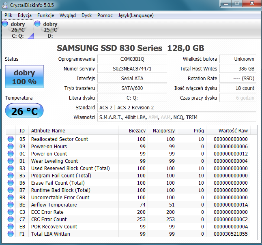Image resolution: width=262 pixels, height=245 pixels.
Task: Close the CrystalDiskInfo window
Action: [x=252, y=3]
